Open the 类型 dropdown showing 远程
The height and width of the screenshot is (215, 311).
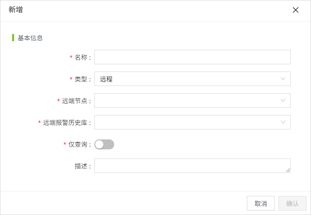188,79
